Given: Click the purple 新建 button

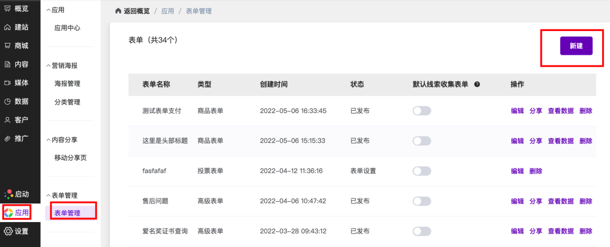Looking at the screenshot, I should tap(576, 46).
